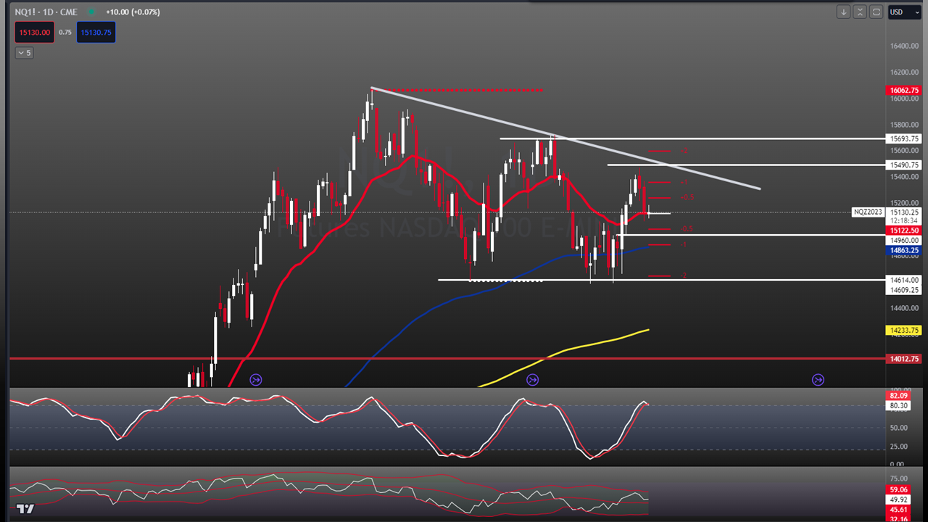Click the leftmost purple contract roll icon
Image resolution: width=928 pixels, height=522 pixels.
tap(255, 379)
